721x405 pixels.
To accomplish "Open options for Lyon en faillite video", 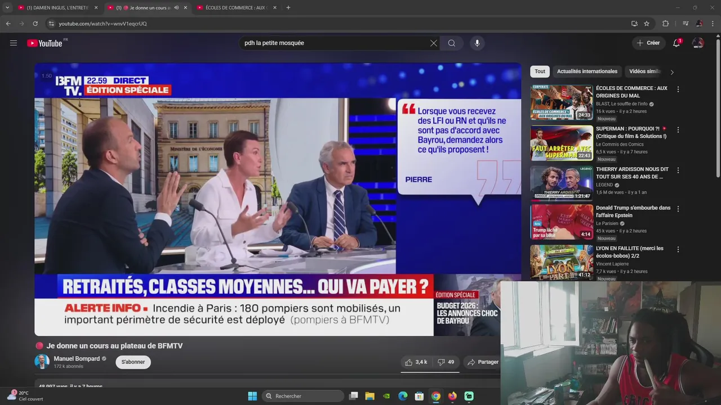I will tap(678, 249).
